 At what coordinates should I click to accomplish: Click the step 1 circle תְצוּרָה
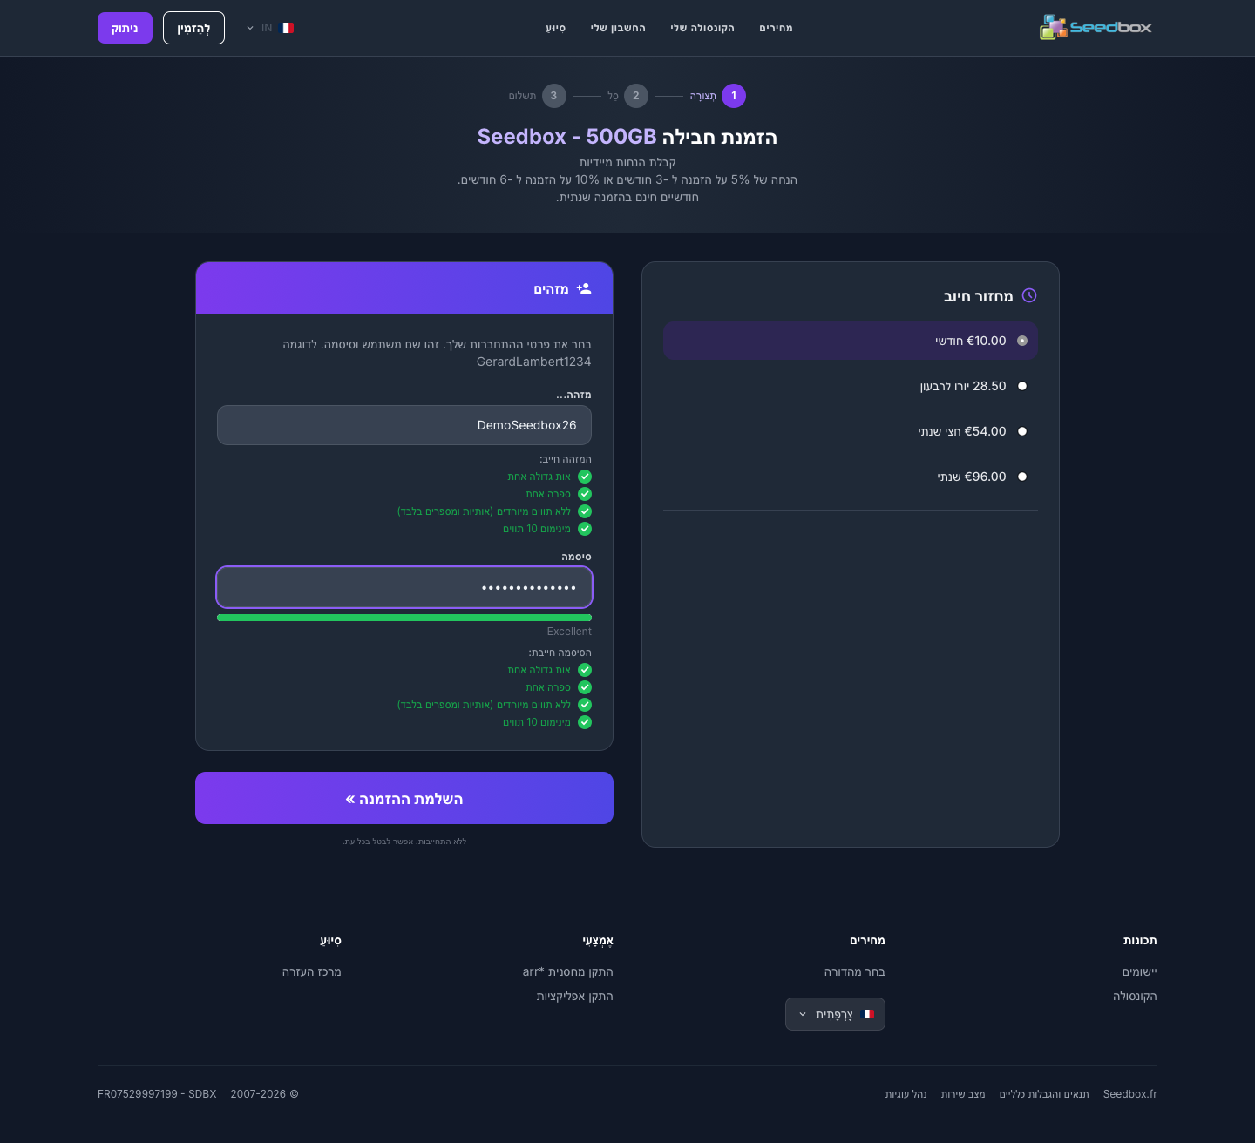[x=734, y=96]
